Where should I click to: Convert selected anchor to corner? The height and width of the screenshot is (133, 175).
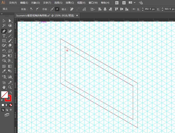31,9
